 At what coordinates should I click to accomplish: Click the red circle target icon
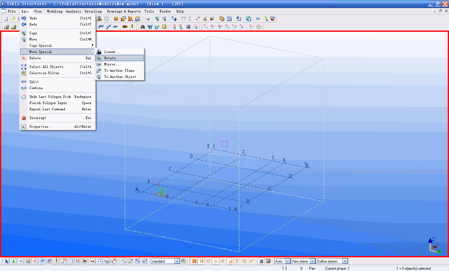pyautogui.click(x=259, y=27)
